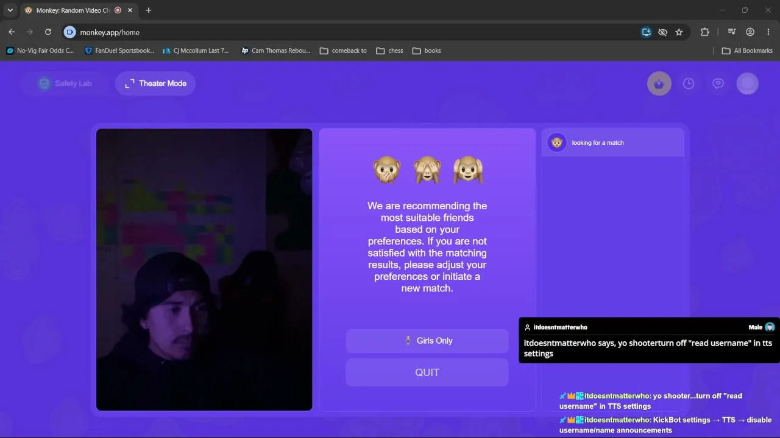Click the install app icon in address bar
Image resolution: width=780 pixels, height=438 pixels.
coord(647,32)
